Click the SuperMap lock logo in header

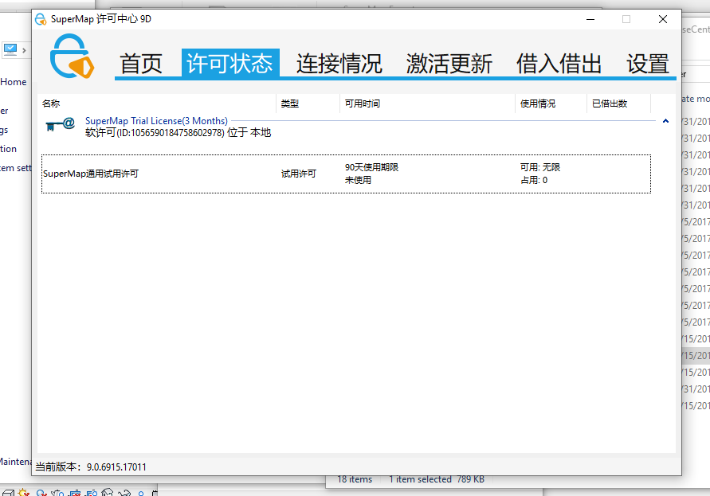tap(72, 56)
